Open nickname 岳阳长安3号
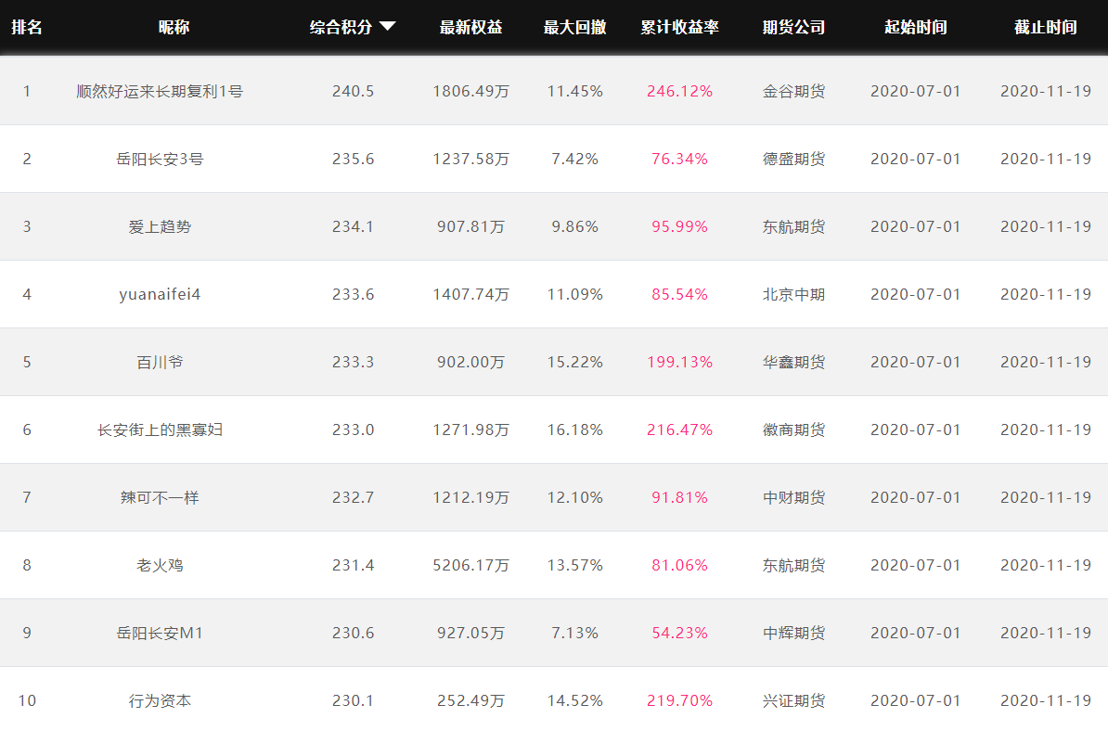This screenshot has height=731, width=1108. pos(160,159)
